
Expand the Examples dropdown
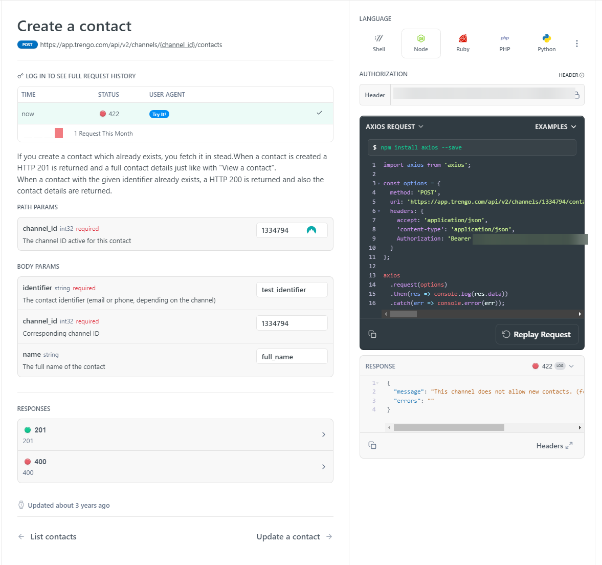tap(555, 126)
